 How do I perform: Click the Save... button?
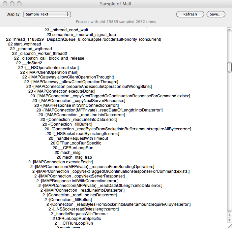[216, 14]
